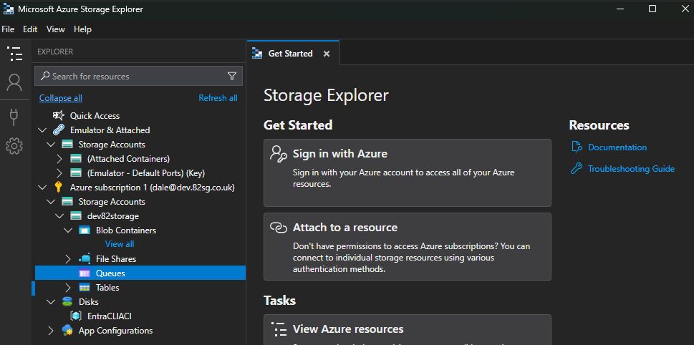Select the Queues tree item label

[x=110, y=273]
